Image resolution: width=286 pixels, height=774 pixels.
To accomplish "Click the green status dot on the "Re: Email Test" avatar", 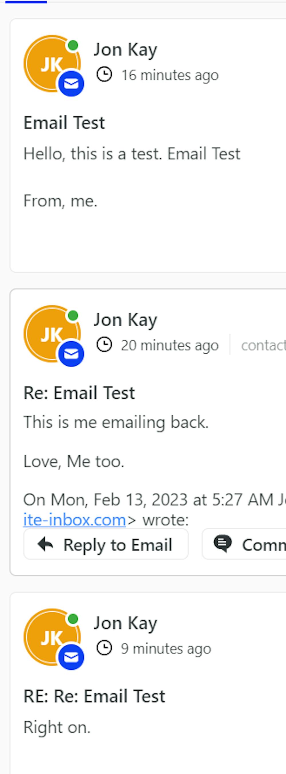I will 73,316.
